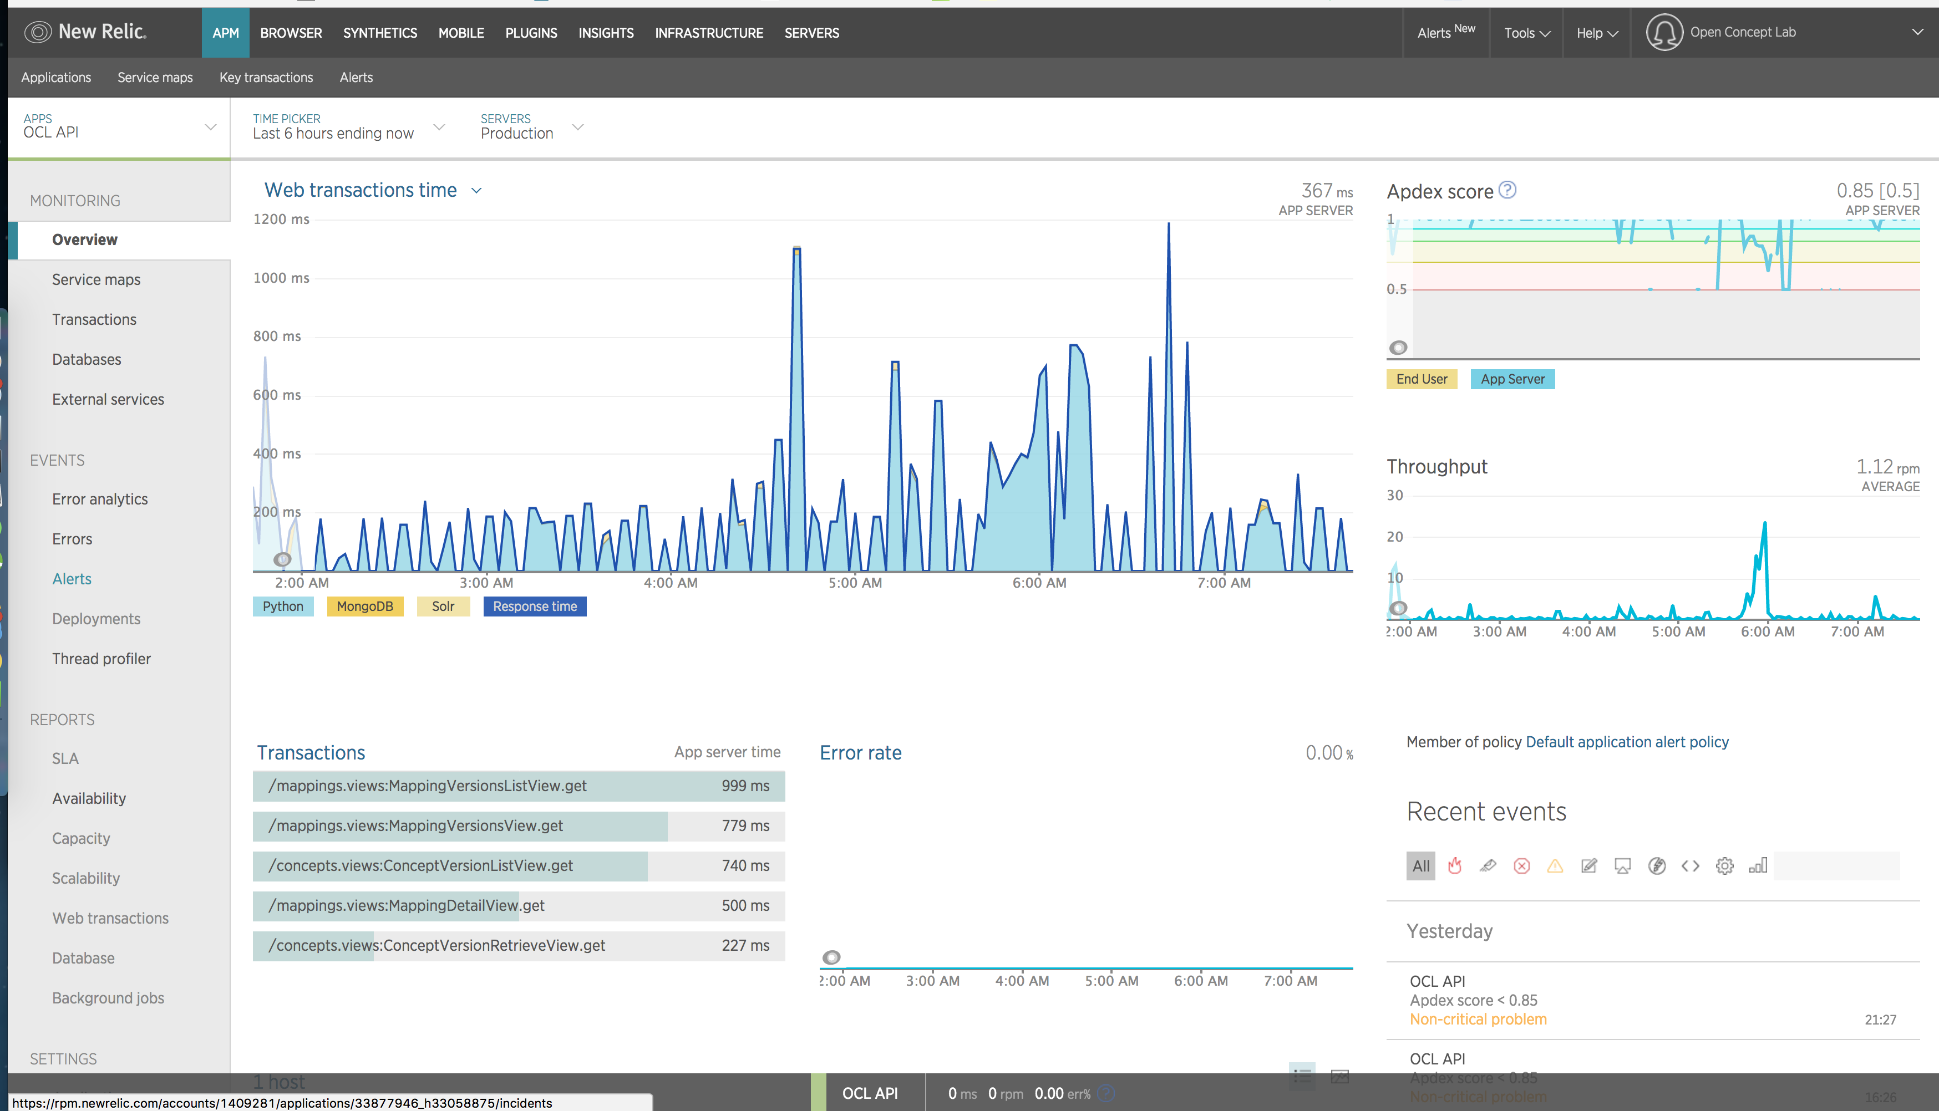The image size is (1939, 1111).
Task: Switch to the APM tab
Action: pos(225,33)
